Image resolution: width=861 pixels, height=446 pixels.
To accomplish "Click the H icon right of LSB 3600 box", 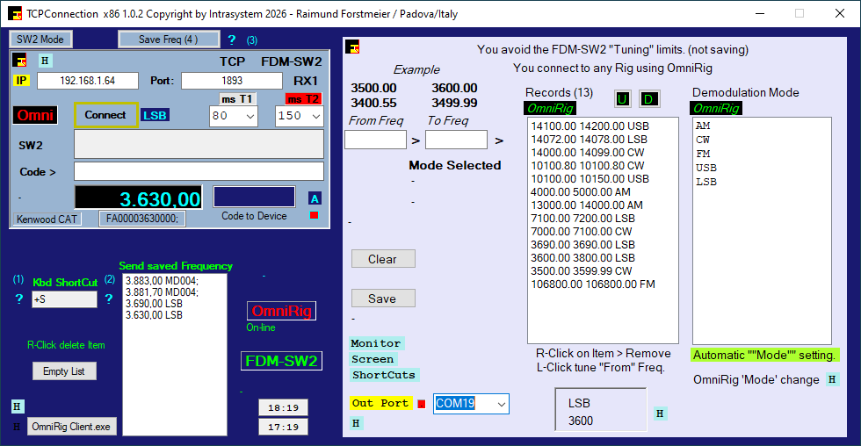I will click(661, 414).
